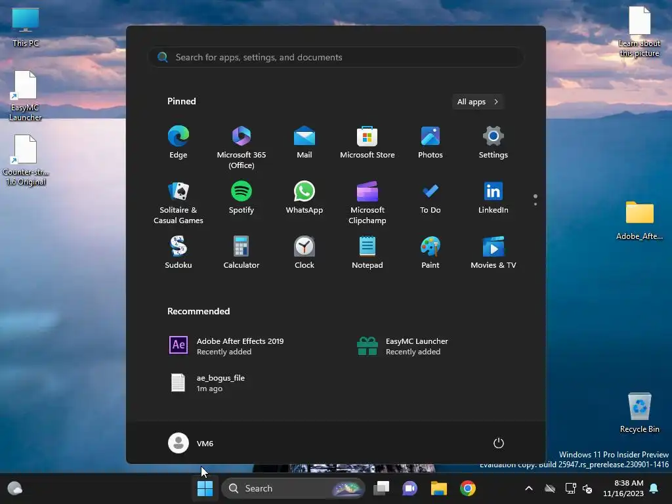Click the taskbar Search box

click(293, 488)
